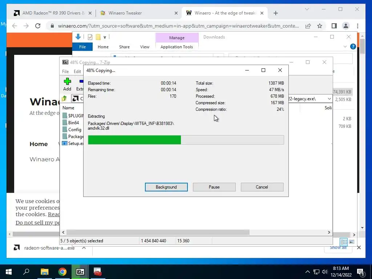The width and height of the screenshot is (372, 279).
Task: Click the network tray icon
Action: tap(316, 272)
